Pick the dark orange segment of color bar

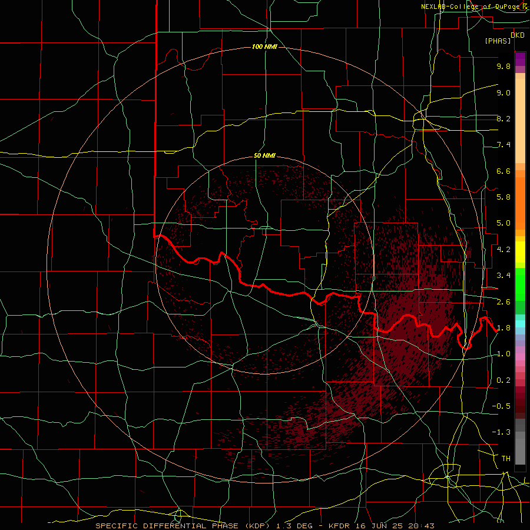[x=520, y=203]
